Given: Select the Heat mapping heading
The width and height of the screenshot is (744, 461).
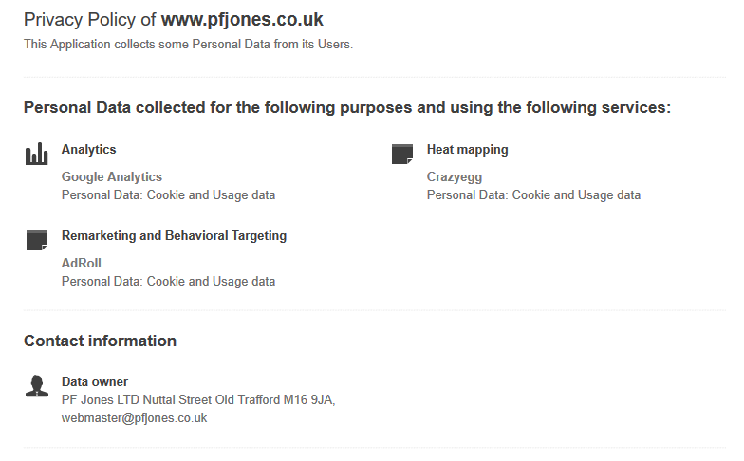Looking at the screenshot, I should pyautogui.click(x=467, y=150).
